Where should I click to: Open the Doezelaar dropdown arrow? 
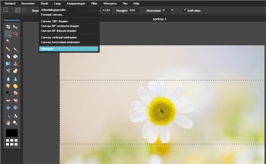(x=172, y=10)
